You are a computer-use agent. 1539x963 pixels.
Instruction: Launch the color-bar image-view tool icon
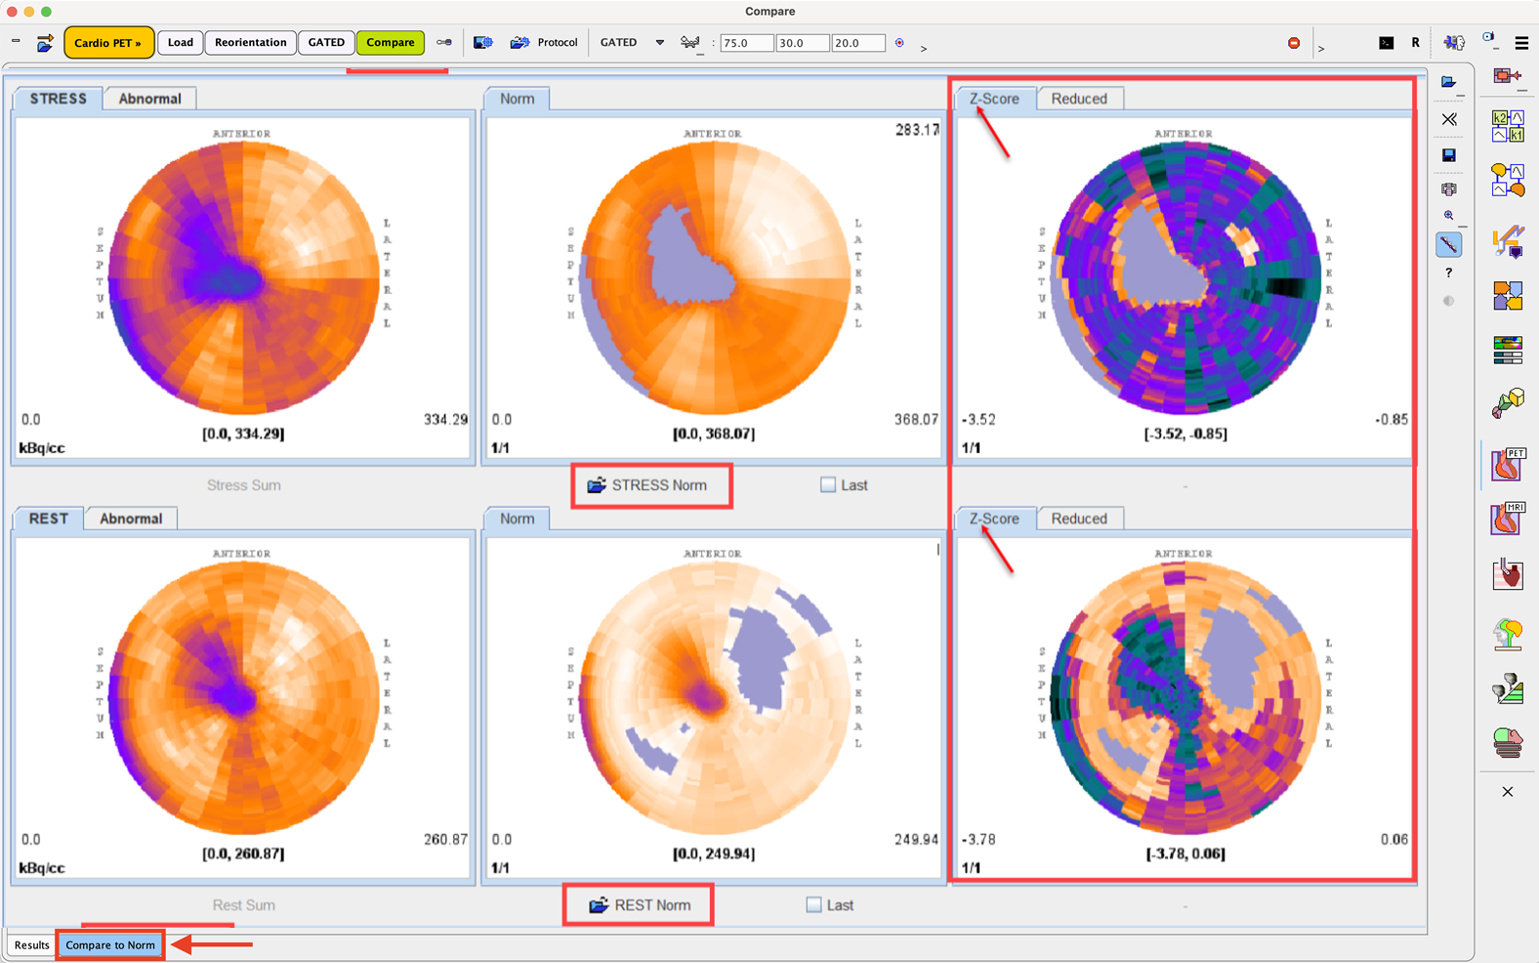1508,350
